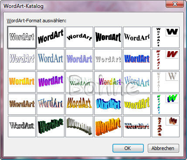Image resolution: width=187 pixels, height=160 pixels.
Task: Choose the light blue 3D wavy WordArt
Action: pyautogui.click(x=108, y=104)
